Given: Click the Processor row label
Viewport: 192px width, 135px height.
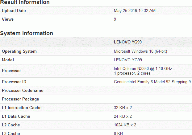Looking at the screenshot, I should tap(11, 71).
